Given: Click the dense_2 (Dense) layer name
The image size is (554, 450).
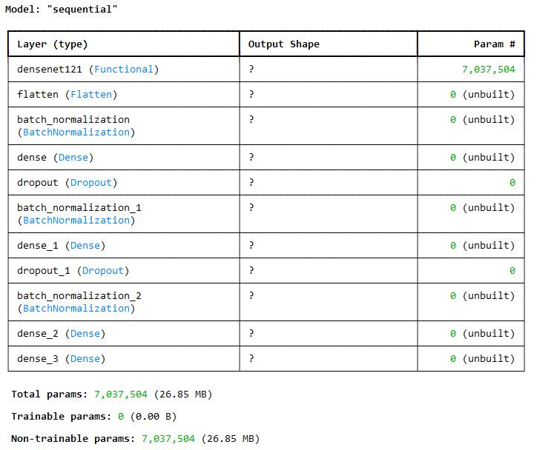Looking at the screenshot, I should point(62,334).
